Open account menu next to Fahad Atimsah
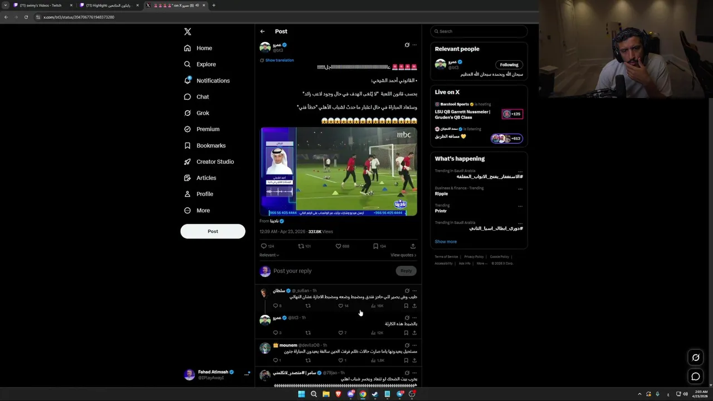 (246, 374)
